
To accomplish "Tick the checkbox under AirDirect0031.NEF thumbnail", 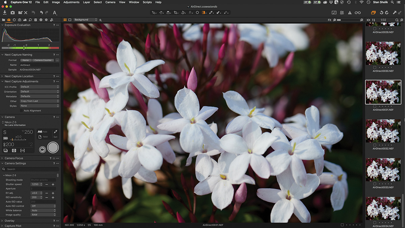I will 375,106.
